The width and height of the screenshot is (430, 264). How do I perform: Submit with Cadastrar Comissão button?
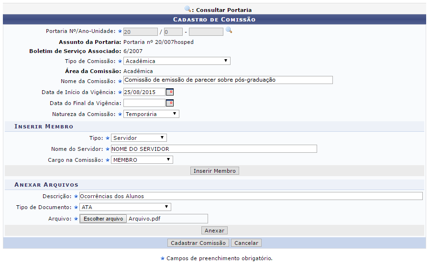click(x=198, y=243)
